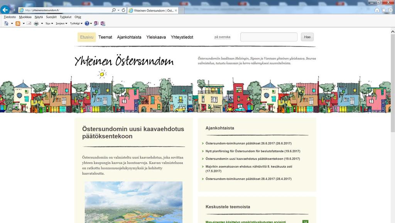Click the aerial landscape article image
Image resolution: width=395 pixels, height=223 pixels.
click(133, 202)
